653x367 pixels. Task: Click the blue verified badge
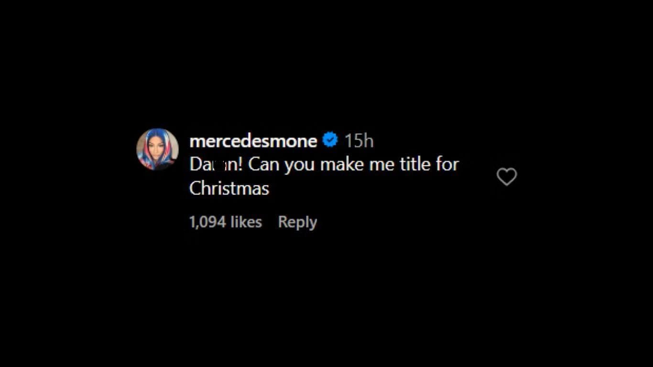tap(330, 140)
